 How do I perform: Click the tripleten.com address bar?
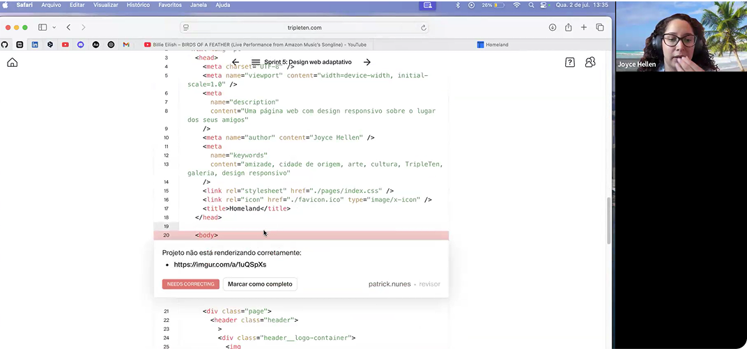(305, 28)
